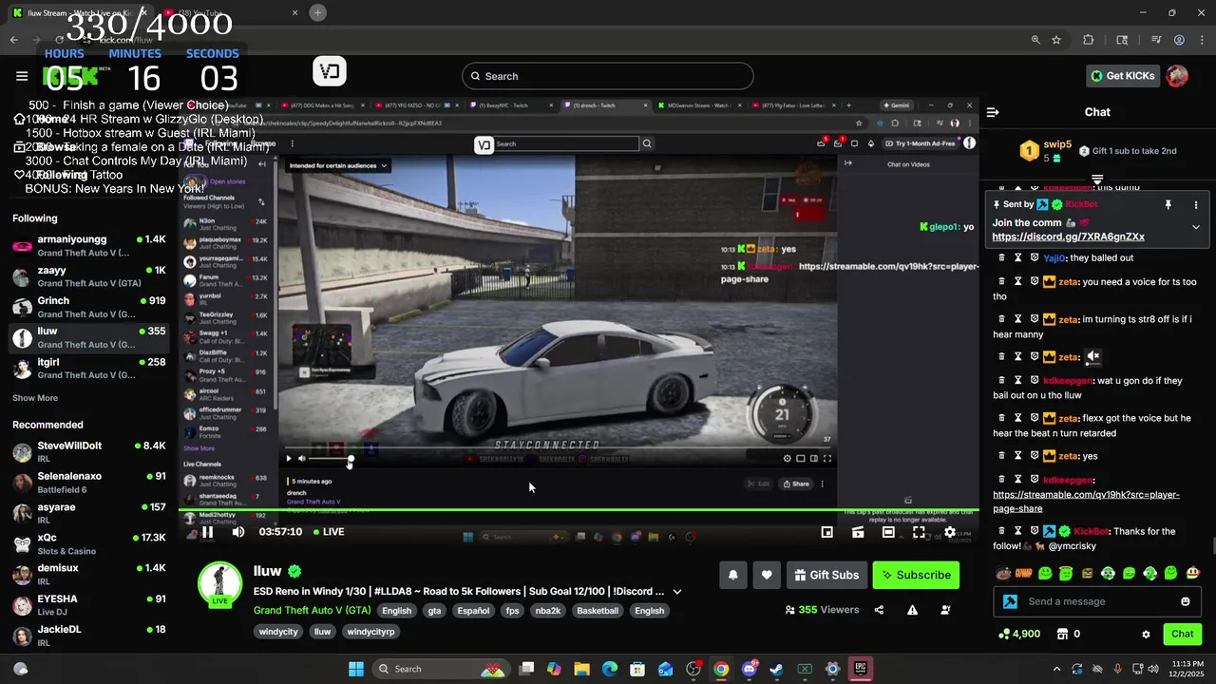Report stream with warning triangle icon
Screen dimensions: 1216x684
912,610
